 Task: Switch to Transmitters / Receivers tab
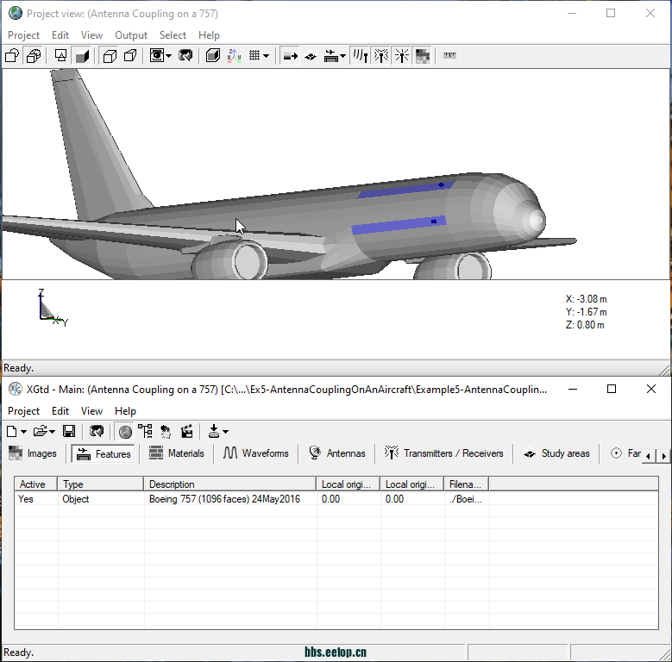(x=444, y=453)
